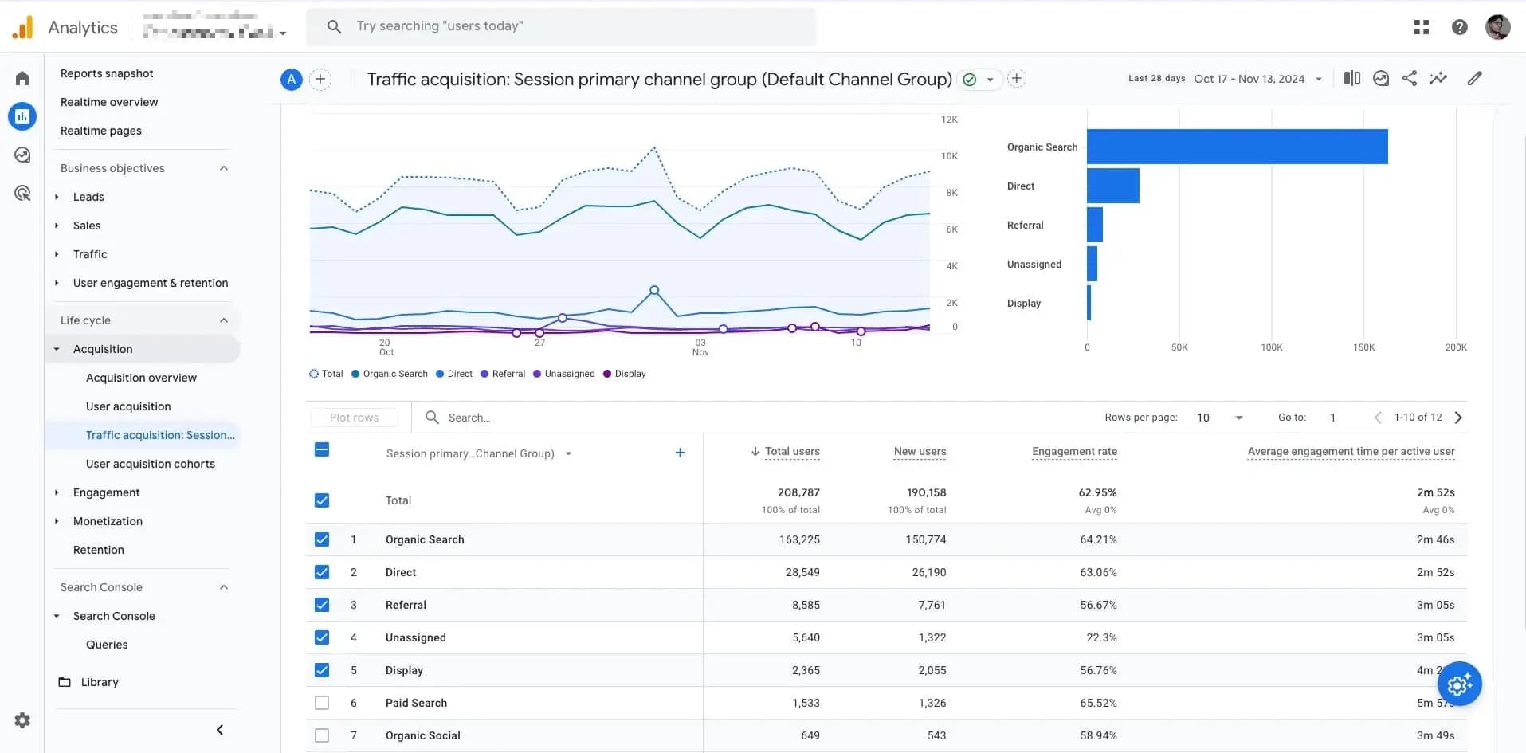Select Realtime overview in sidebar
Screen dimensions: 1526x753
[x=109, y=102]
